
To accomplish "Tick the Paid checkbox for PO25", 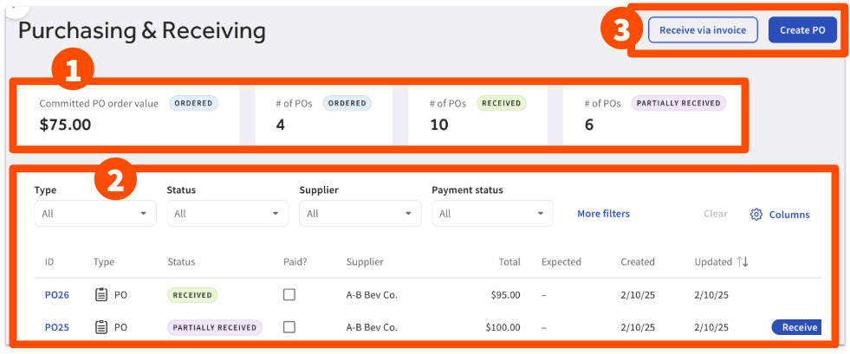I will click(x=289, y=327).
